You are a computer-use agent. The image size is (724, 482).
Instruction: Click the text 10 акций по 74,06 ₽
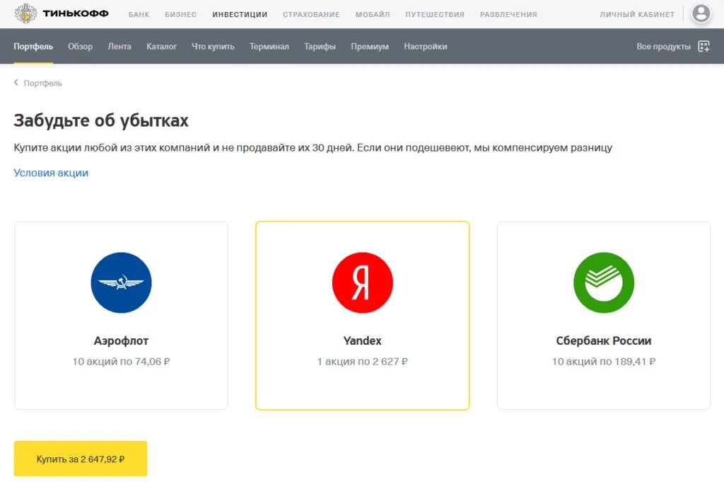121,362
